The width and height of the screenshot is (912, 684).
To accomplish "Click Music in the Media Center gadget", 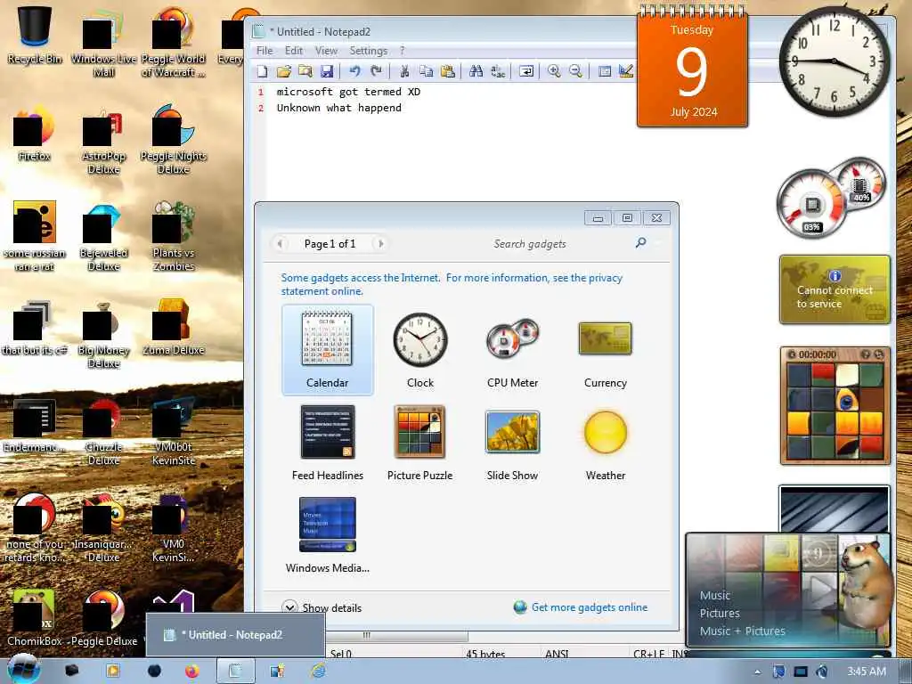I will [x=715, y=595].
